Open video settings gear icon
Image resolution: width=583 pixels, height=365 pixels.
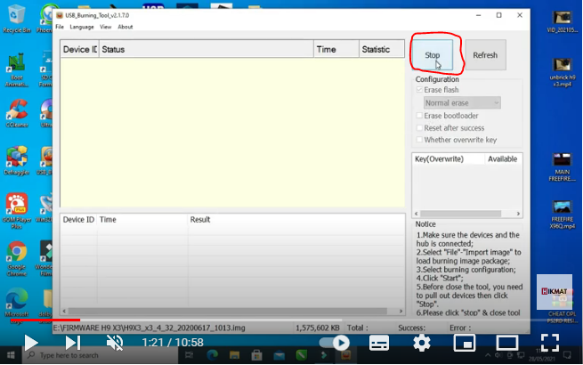click(x=421, y=343)
